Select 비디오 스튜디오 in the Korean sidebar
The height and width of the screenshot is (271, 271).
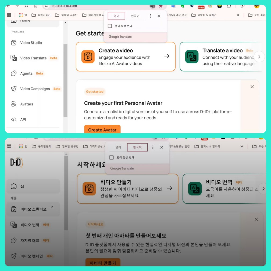pyautogui.click(x=33, y=209)
